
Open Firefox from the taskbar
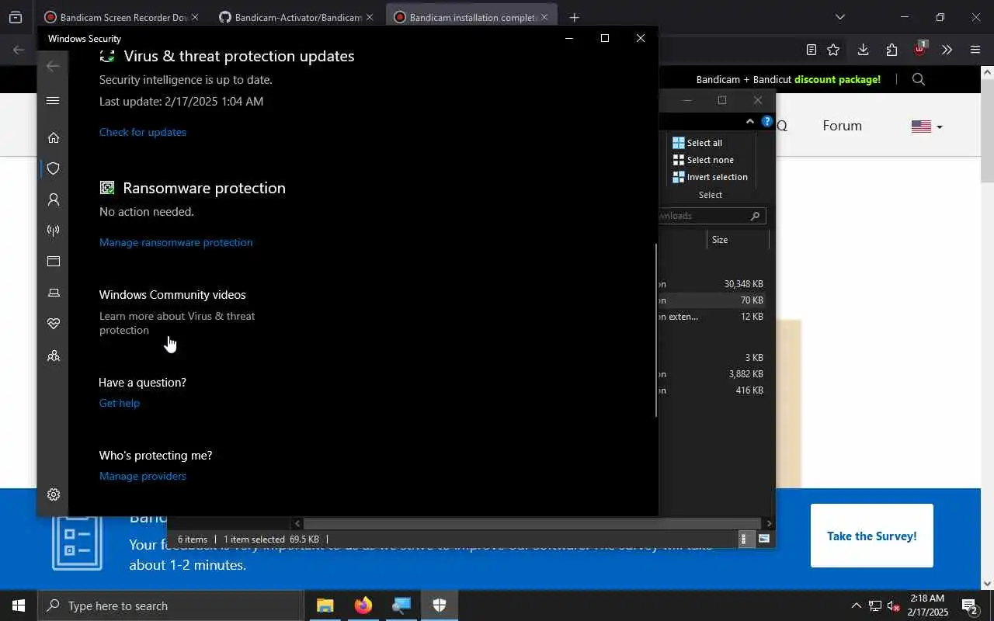coord(363,605)
